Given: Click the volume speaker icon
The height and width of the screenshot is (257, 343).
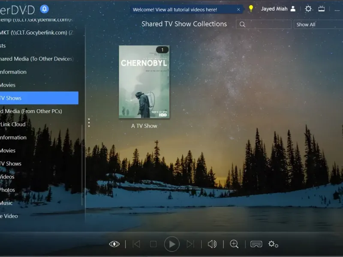Looking at the screenshot, I should coord(212,244).
